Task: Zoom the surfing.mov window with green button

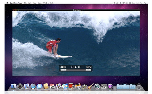Action: 18,10
